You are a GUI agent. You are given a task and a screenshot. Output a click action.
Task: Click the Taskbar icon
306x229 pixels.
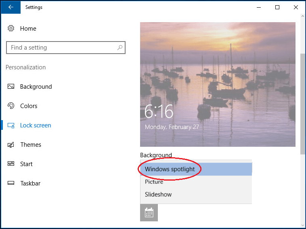coord(11,183)
